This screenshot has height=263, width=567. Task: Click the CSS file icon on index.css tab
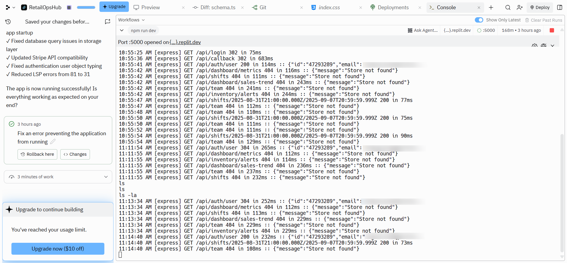click(313, 7)
